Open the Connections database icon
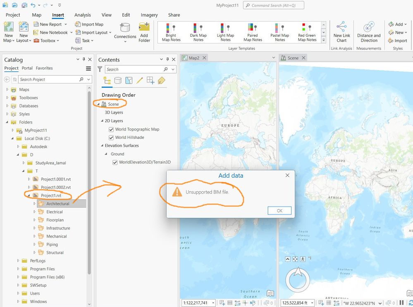 (x=125, y=28)
